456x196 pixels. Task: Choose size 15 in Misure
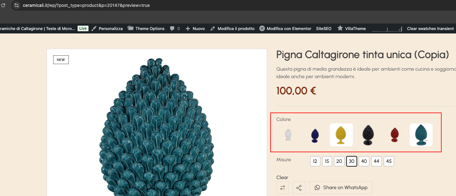(x=327, y=161)
